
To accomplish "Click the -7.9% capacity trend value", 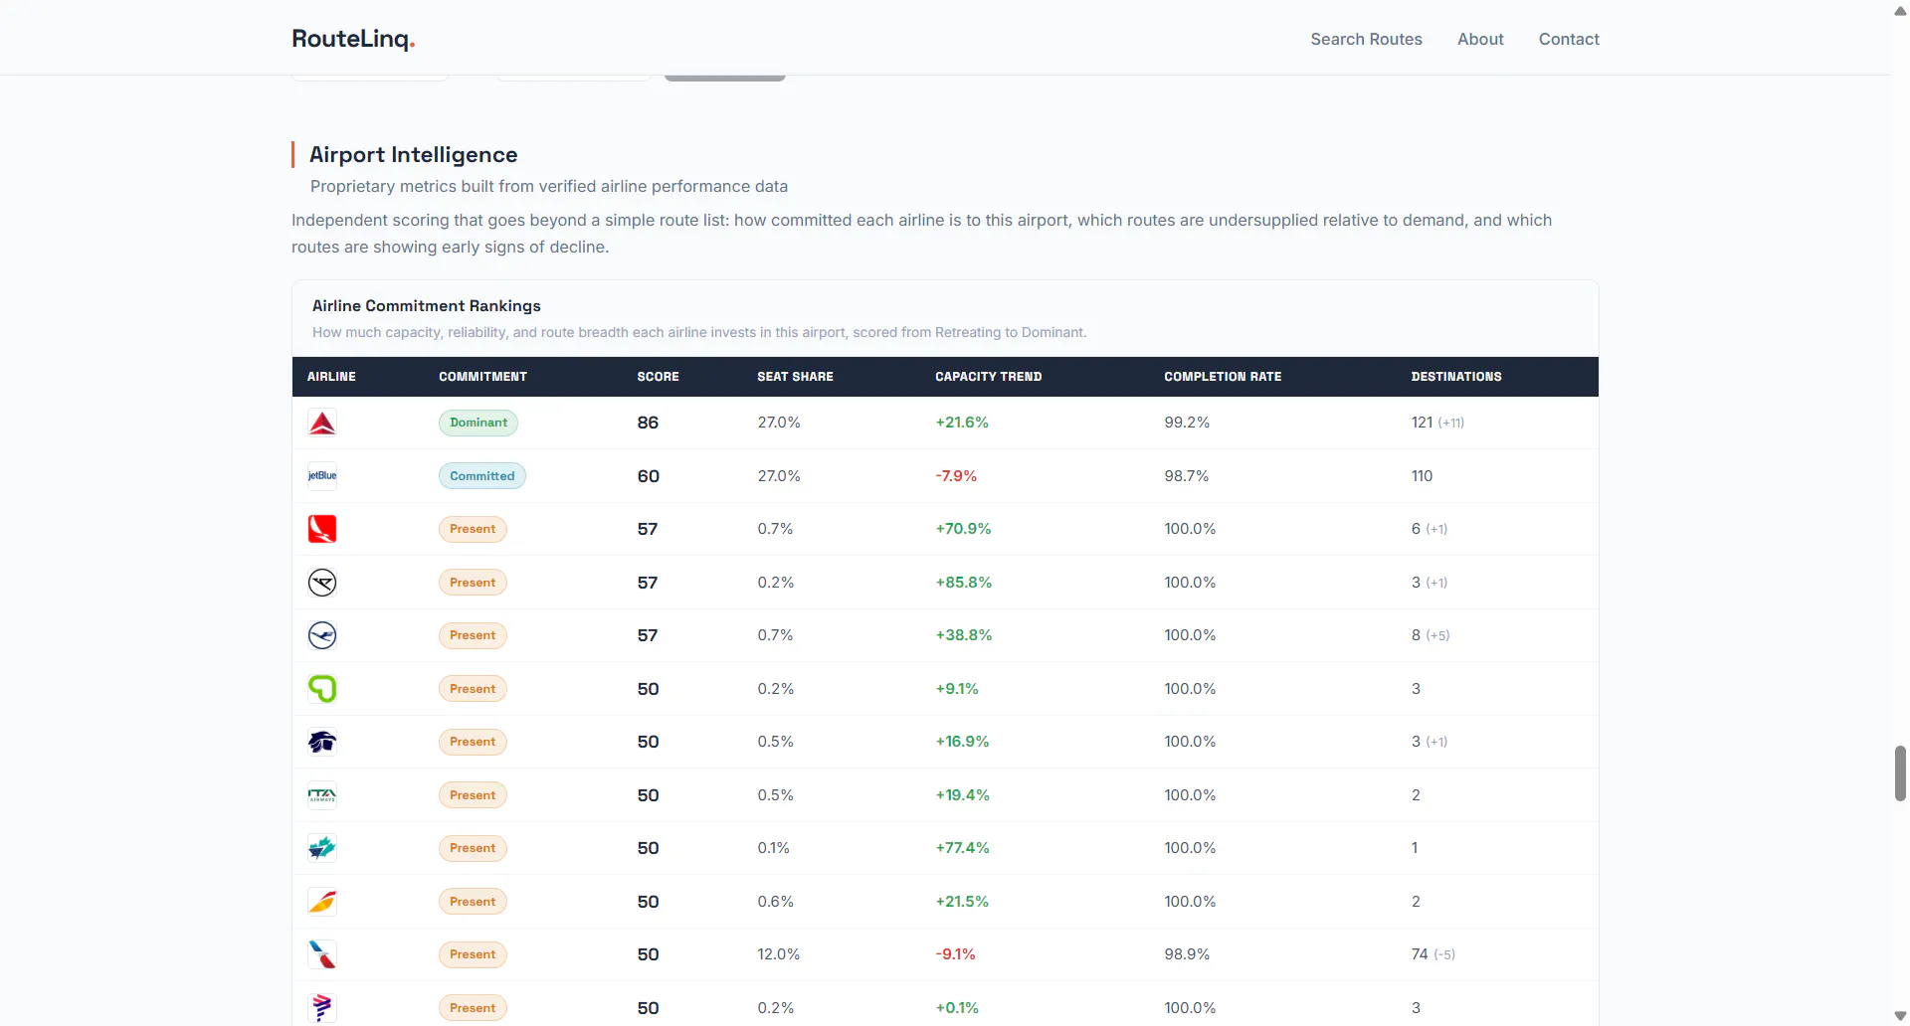I will click(x=956, y=476).
